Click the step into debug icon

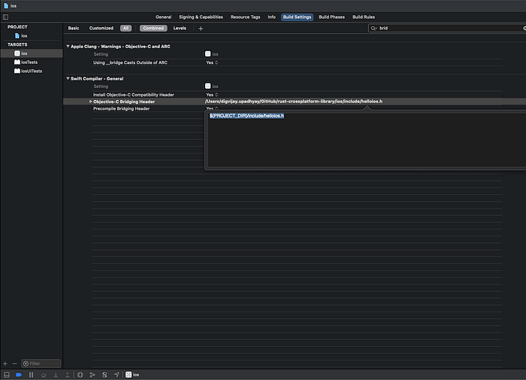click(x=56, y=375)
